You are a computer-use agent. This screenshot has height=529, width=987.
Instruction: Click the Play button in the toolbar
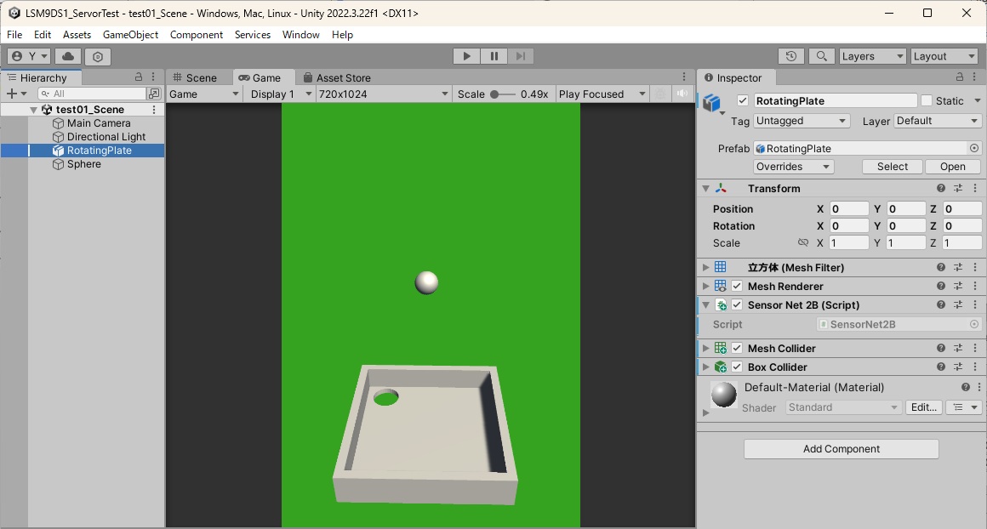pos(466,56)
